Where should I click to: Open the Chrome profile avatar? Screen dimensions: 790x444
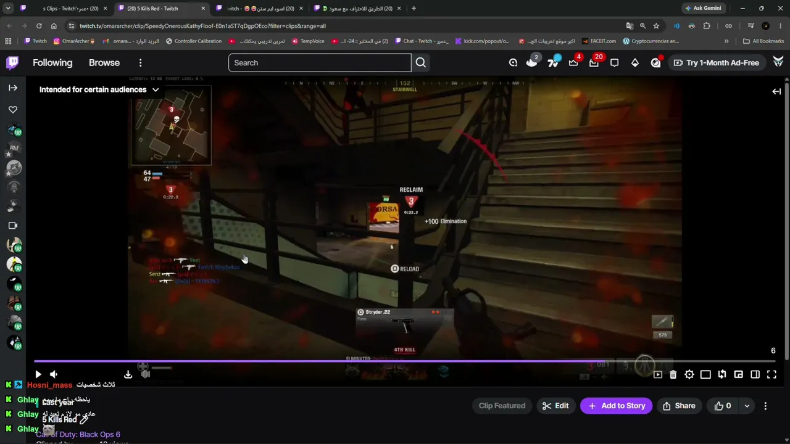(x=766, y=26)
